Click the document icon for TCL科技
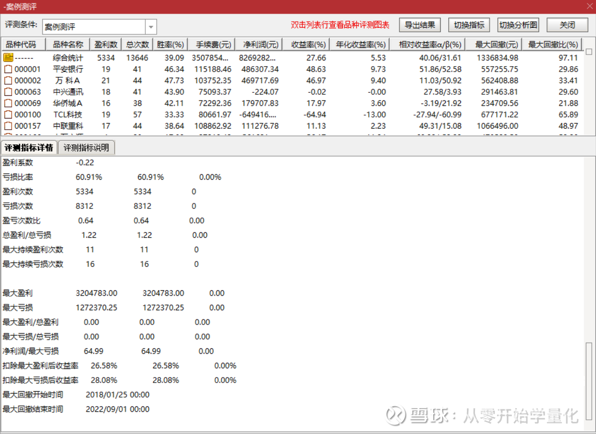The width and height of the screenshot is (596, 434). (x=8, y=115)
